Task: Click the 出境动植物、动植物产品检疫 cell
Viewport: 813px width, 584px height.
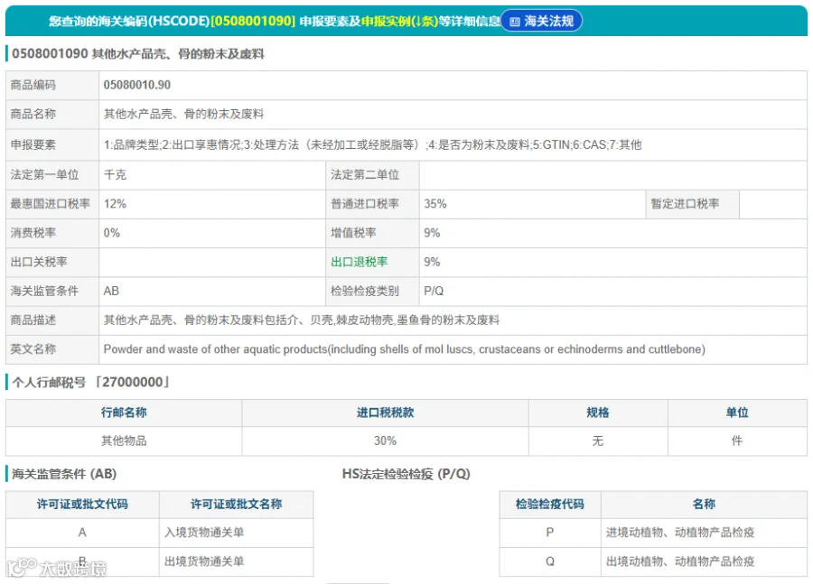Action: (704, 561)
